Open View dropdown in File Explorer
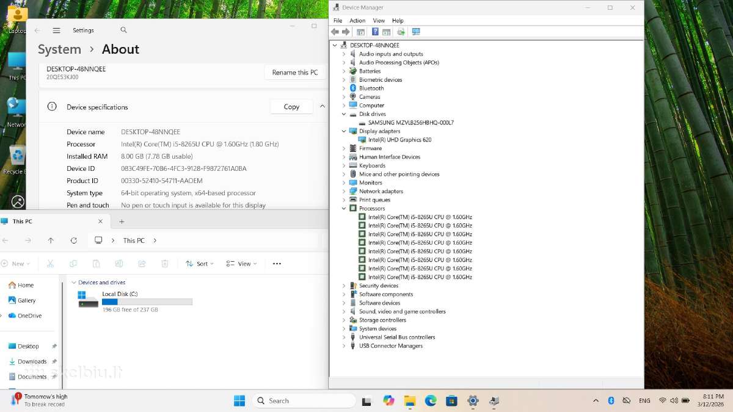Screen dimensions: 733x412 pyautogui.click(x=242, y=264)
